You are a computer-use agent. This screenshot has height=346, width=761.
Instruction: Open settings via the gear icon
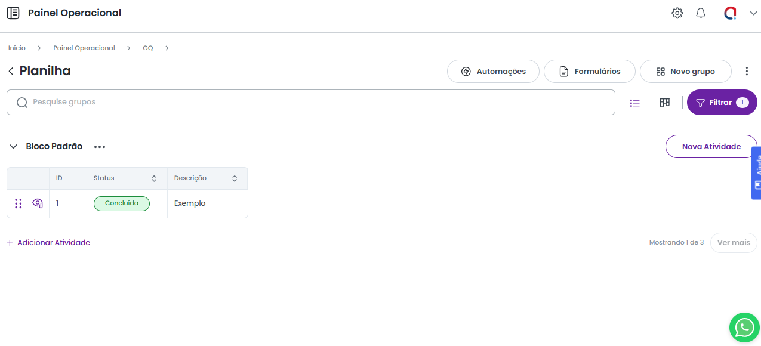click(x=677, y=13)
